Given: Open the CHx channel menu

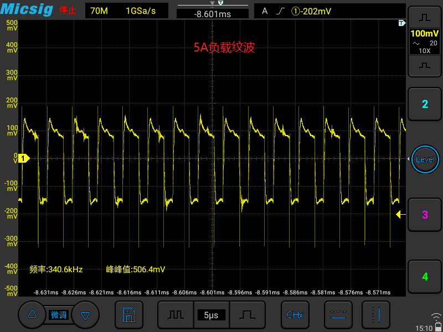Looking at the screenshot, I should (295, 315).
